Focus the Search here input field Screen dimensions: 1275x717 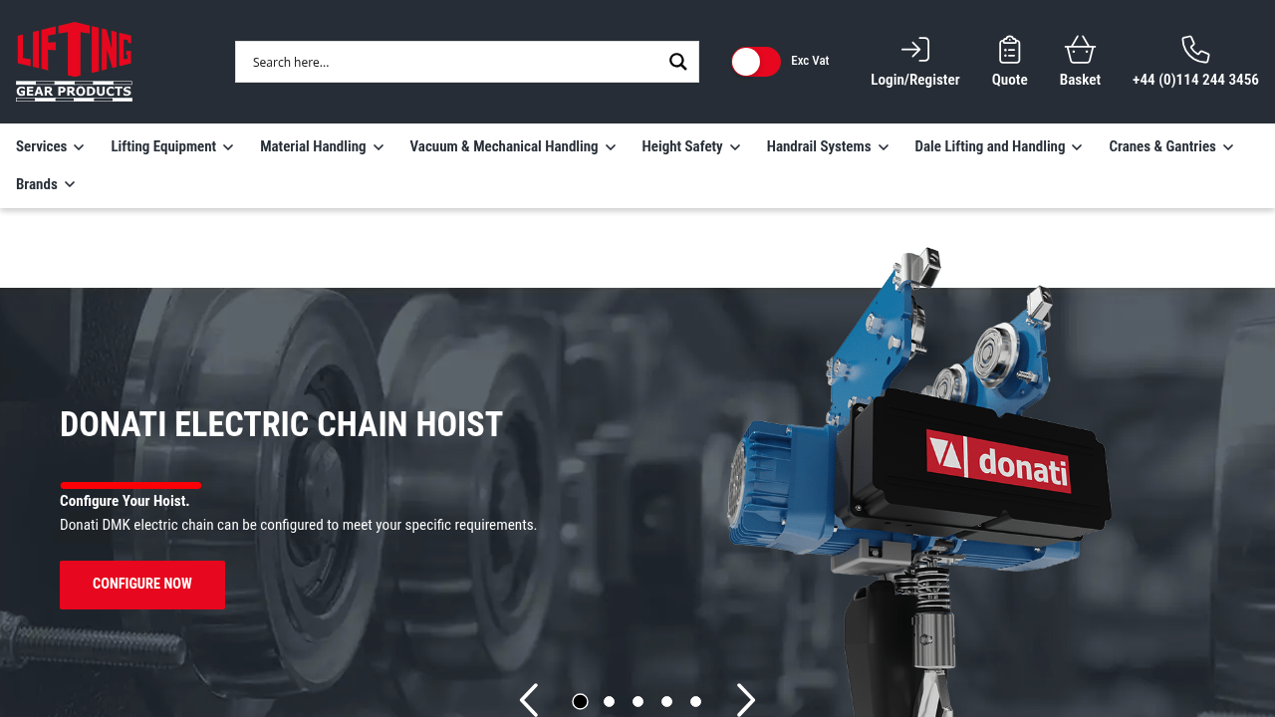tap(450, 62)
